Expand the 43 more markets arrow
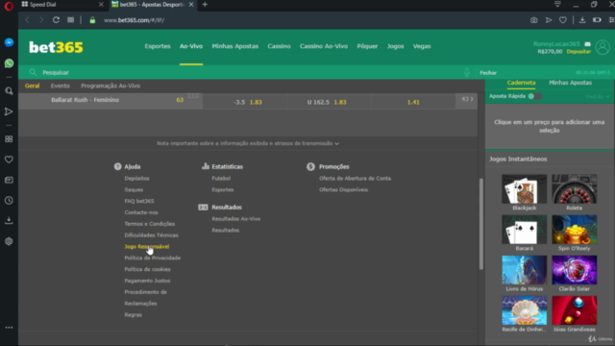The width and height of the screenshot is (615, 346). click(467, 99)
